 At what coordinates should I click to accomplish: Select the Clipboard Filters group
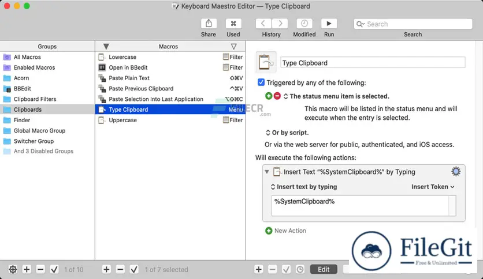coord(47,99)
